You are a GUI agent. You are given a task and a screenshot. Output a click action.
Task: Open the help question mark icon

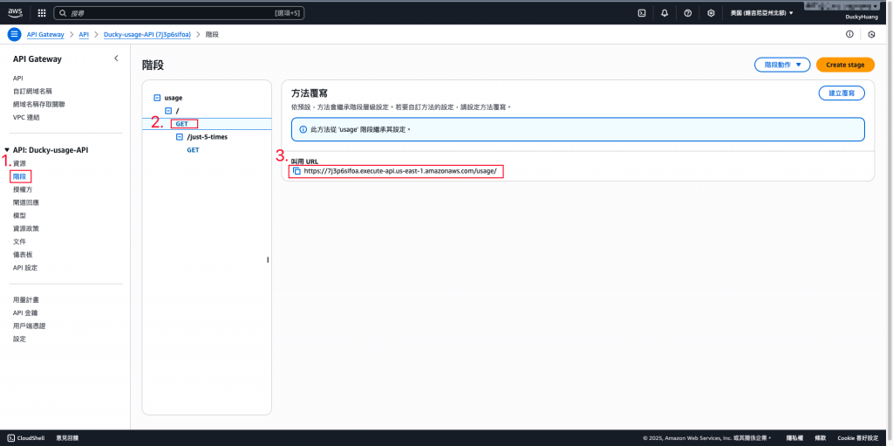tap(687, 12)
